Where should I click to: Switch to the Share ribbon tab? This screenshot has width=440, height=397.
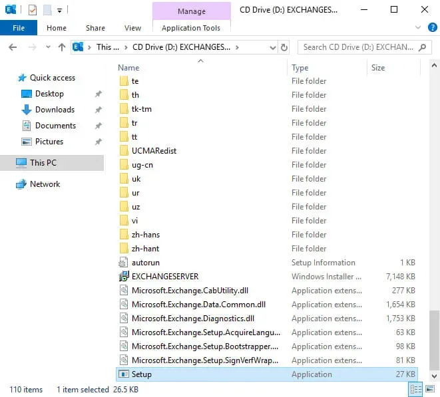tap(95, 28)
